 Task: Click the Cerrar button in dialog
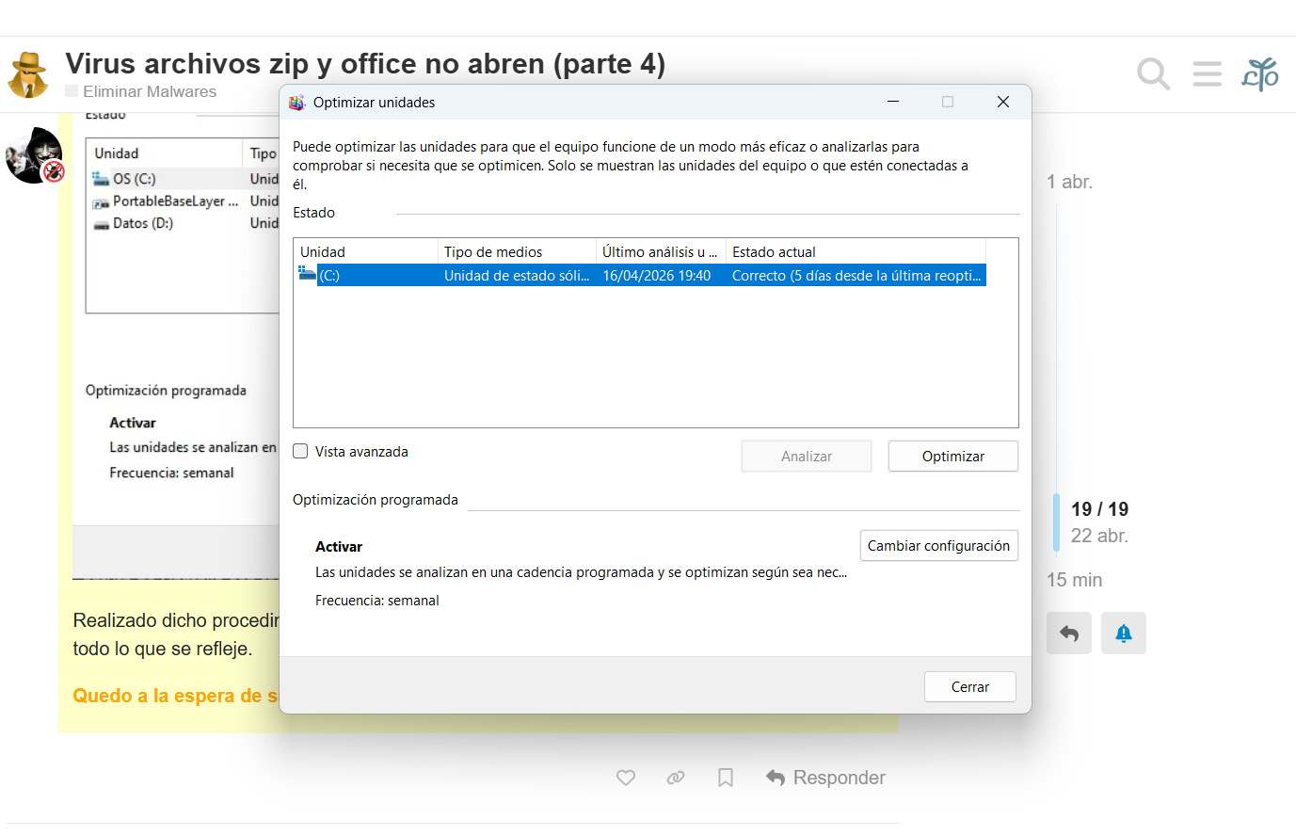(x=970, y=687)
